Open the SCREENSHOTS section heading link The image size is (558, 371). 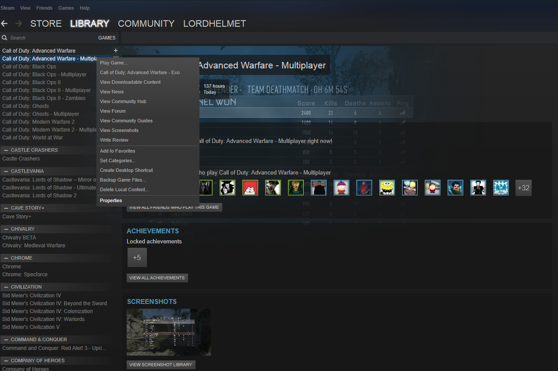(x=152, y=302)
